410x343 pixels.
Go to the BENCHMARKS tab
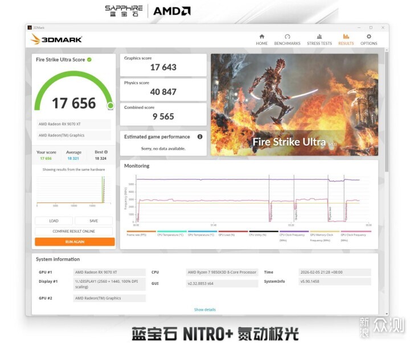(287, 40)
